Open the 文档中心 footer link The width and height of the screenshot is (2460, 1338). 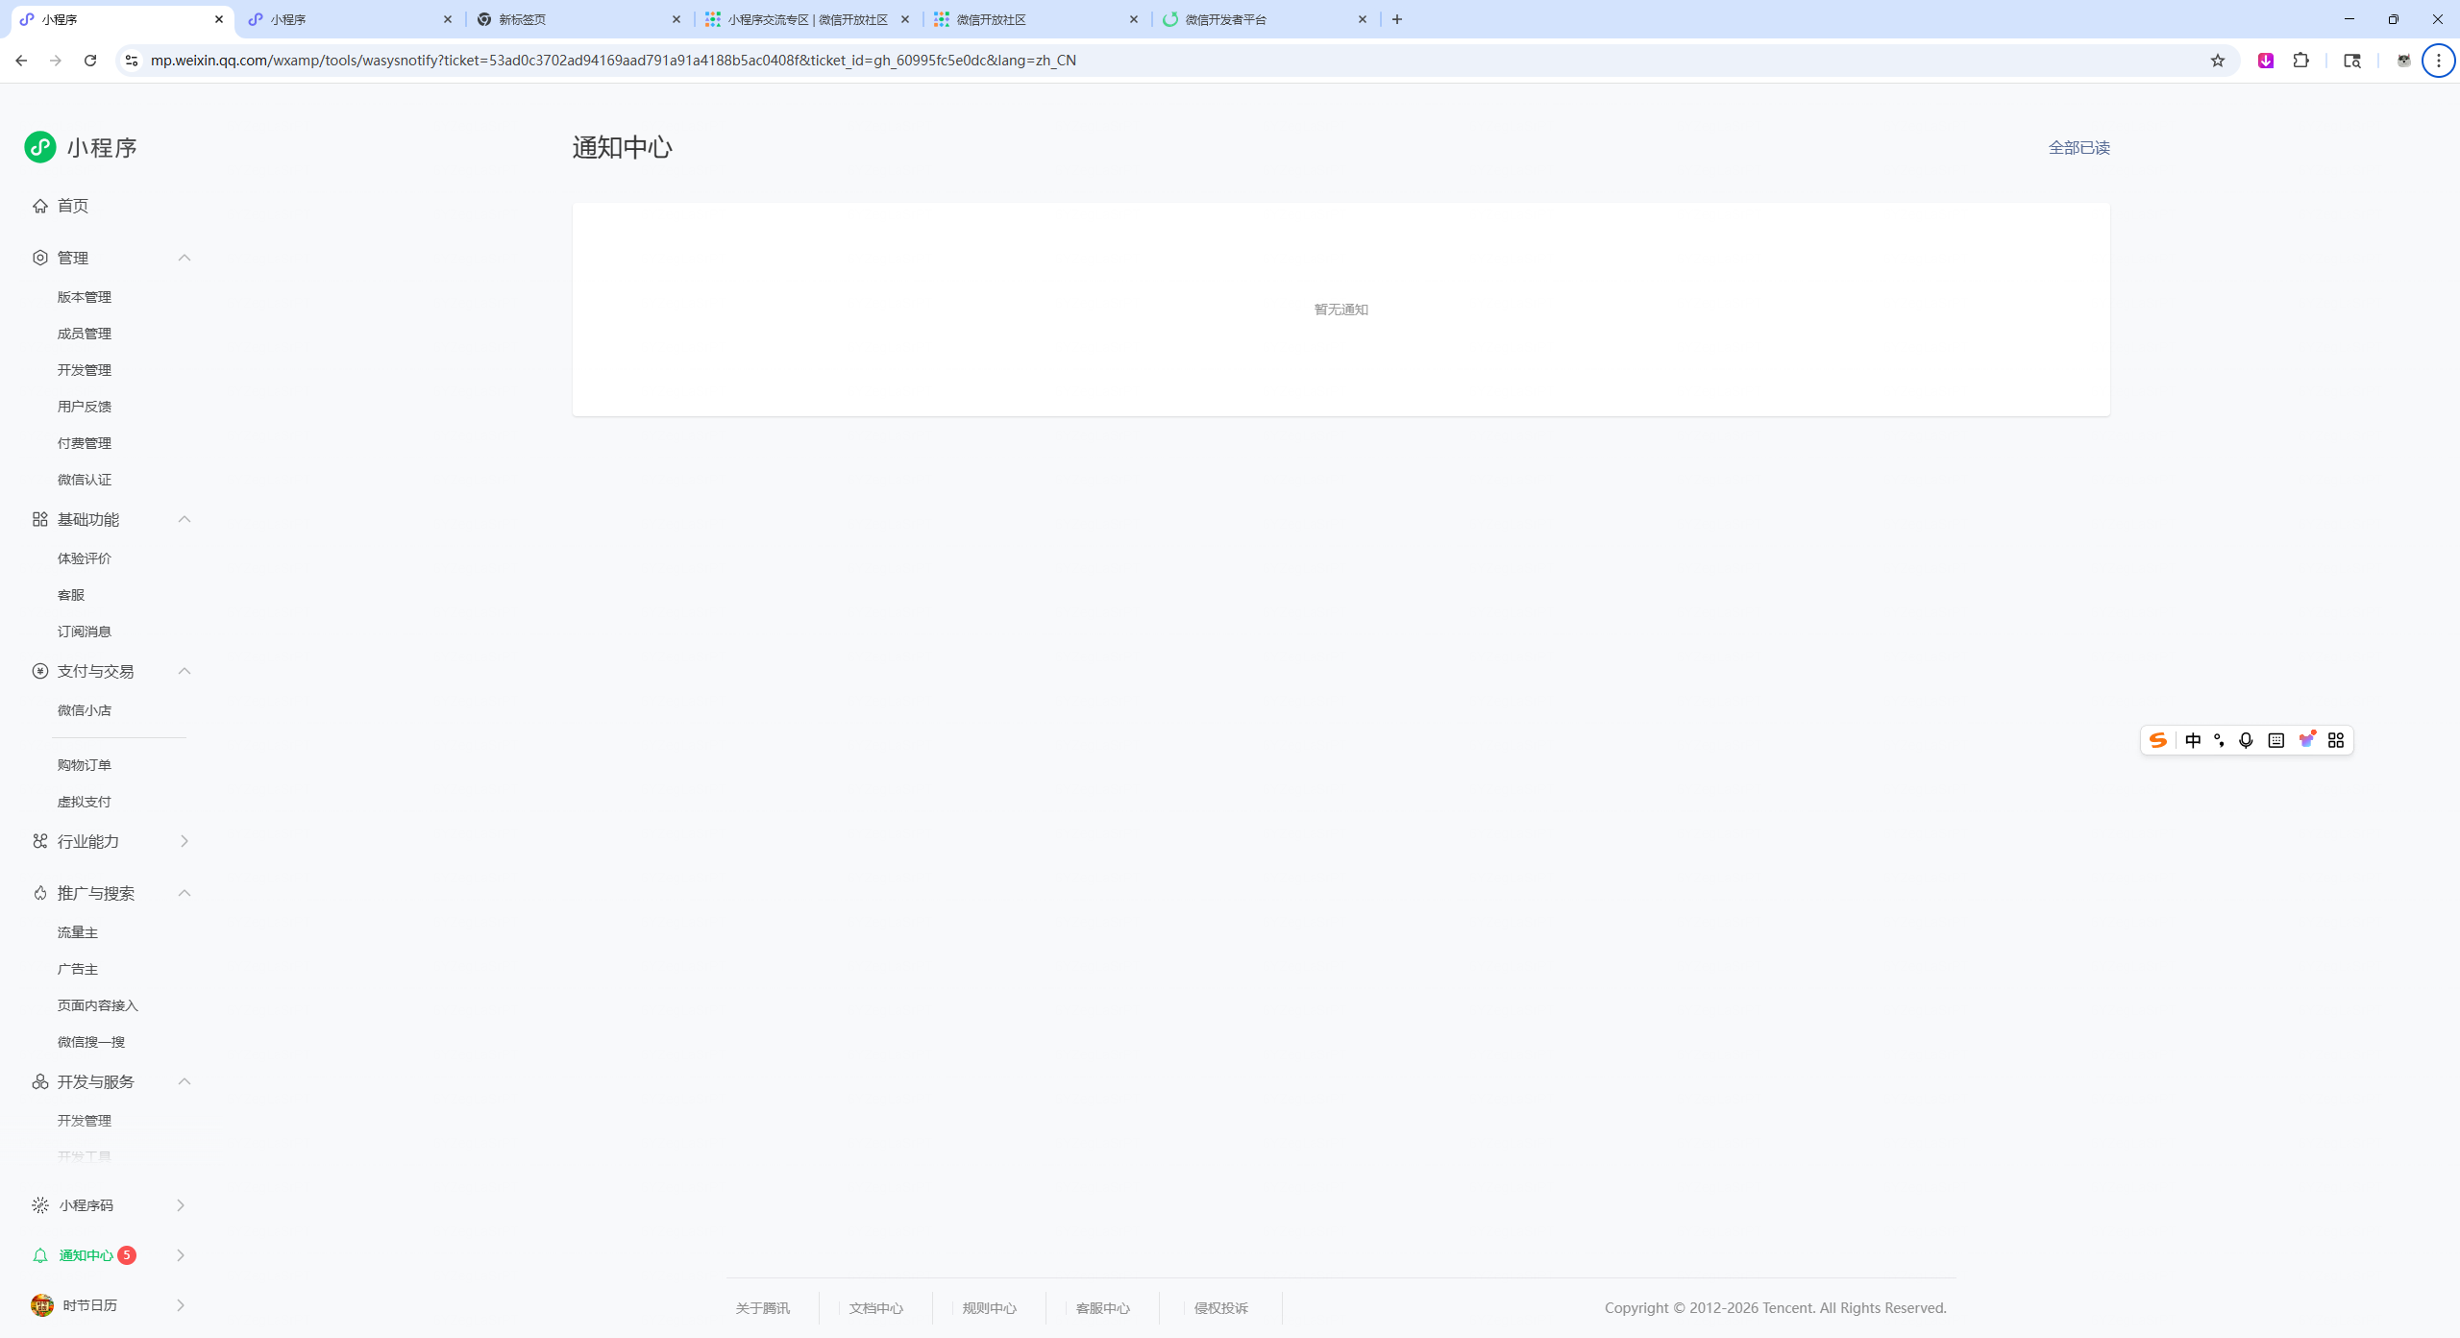coord(875,1308)
